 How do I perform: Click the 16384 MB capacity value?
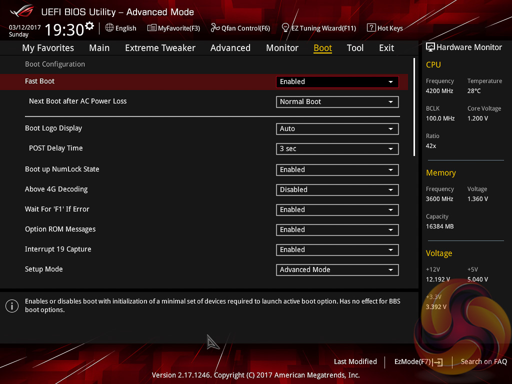(x=440, y=226)
